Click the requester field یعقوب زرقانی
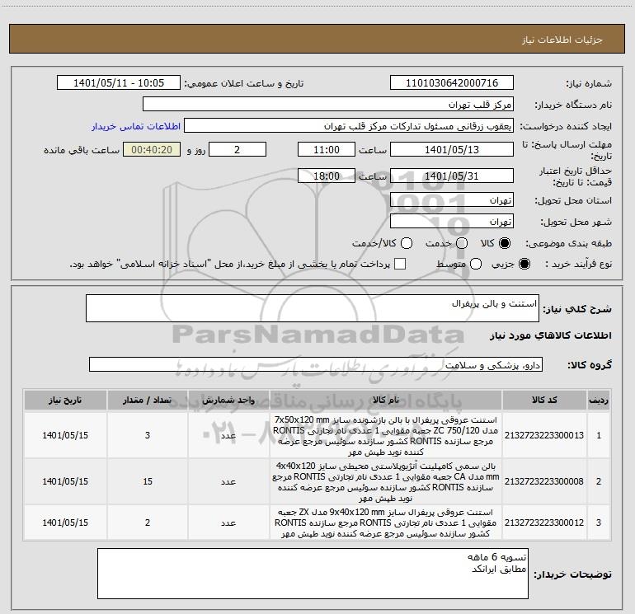The image size is (635, 614). click(349, 126)
